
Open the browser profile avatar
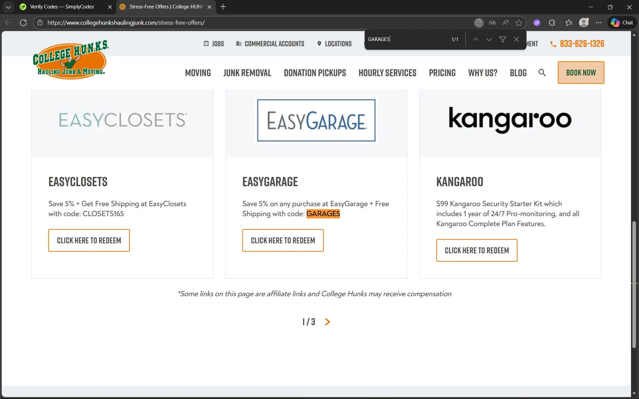click(x=584, y=23)
